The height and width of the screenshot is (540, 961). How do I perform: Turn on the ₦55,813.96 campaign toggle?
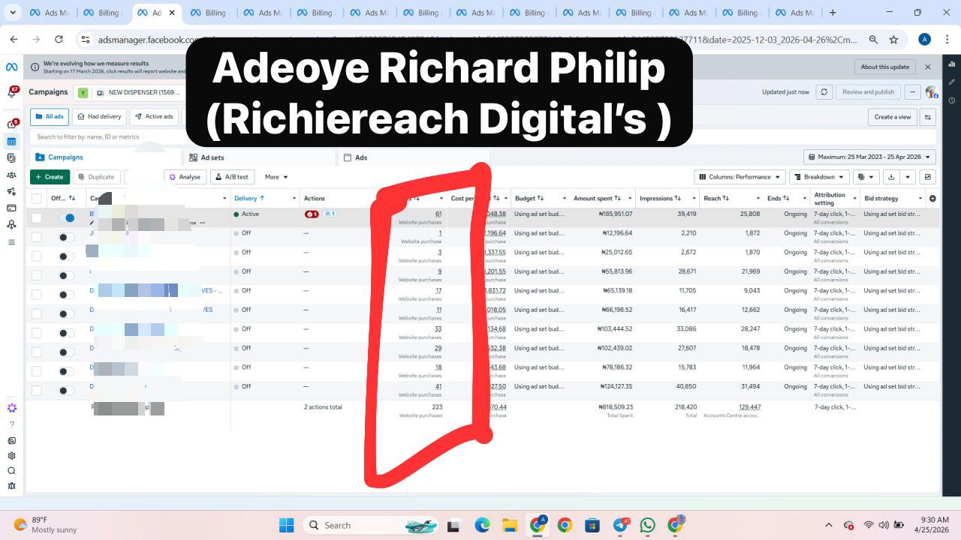click(67, 275)
